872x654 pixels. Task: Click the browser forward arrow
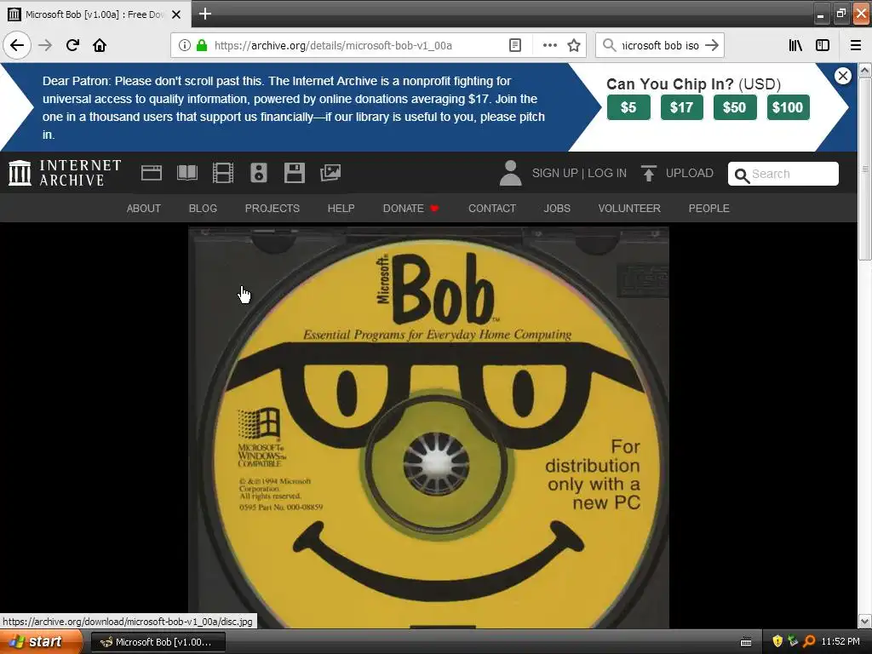45,45
